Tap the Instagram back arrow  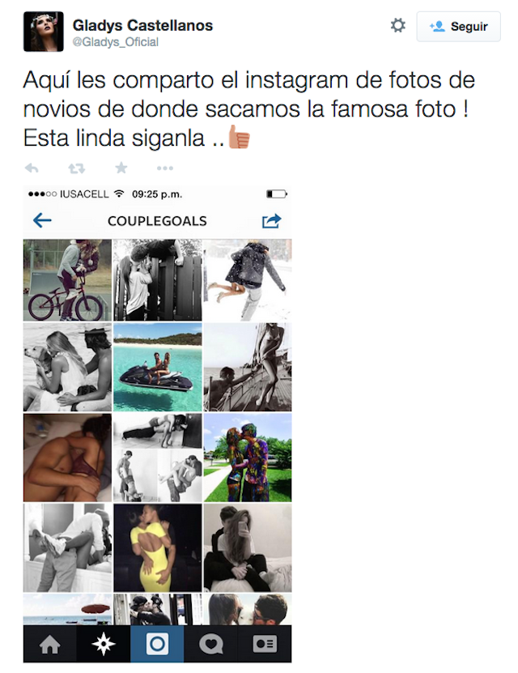42,220
